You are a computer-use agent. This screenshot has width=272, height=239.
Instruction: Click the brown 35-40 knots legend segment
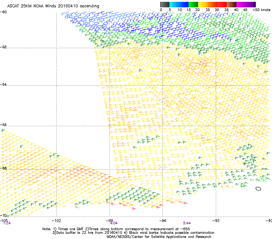point(232,4)
